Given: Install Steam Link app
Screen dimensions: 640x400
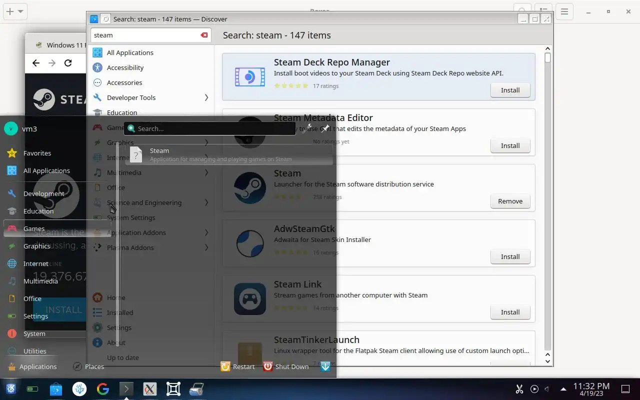Looking at the screenshot, I should (x=510, y=312).
